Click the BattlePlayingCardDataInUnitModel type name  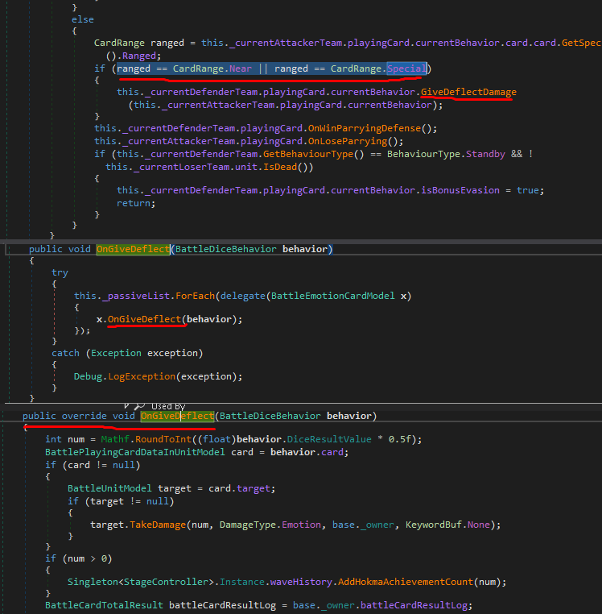(x=135, y=452)
